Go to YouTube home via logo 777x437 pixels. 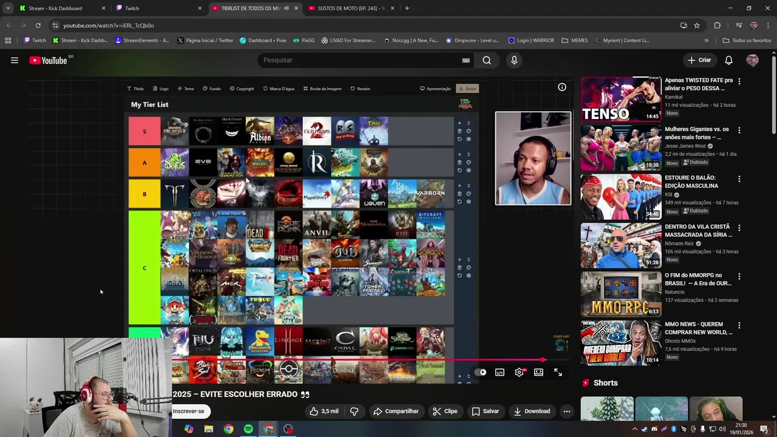pos(48,60)
